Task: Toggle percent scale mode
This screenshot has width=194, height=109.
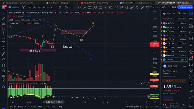Action: 147,107
